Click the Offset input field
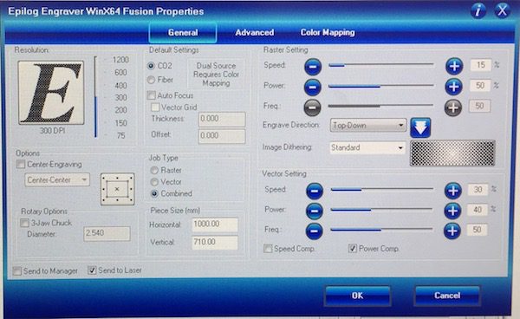 click(222, 136)
